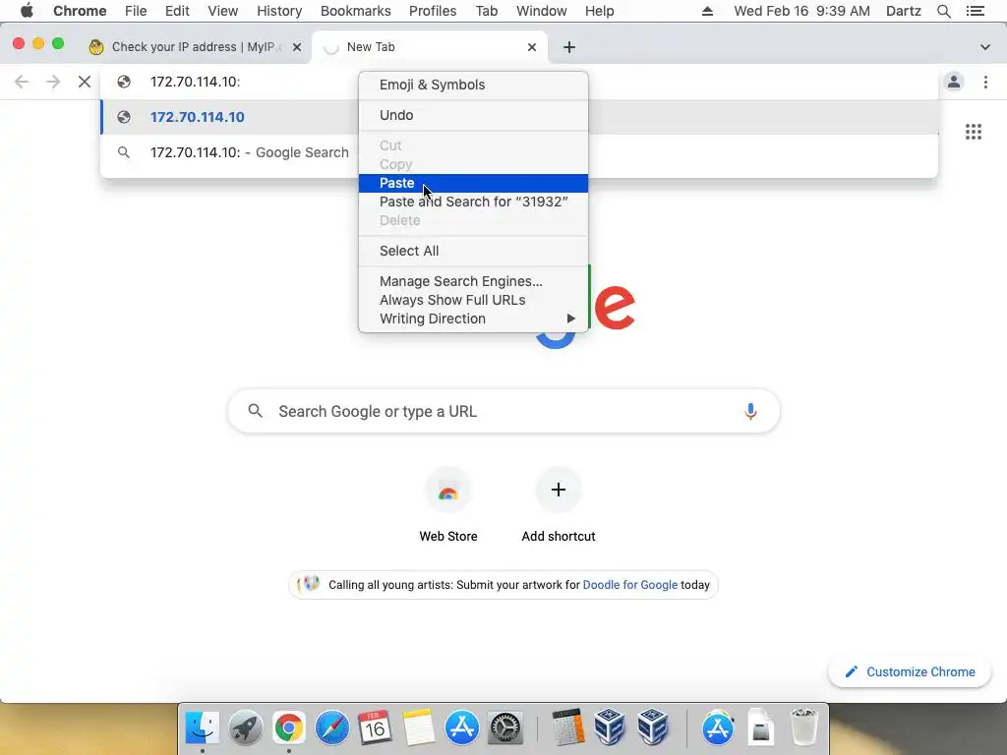The image size is (1007, 755).
Task: Click the date and time in menu bar
Action: point(801,11)
